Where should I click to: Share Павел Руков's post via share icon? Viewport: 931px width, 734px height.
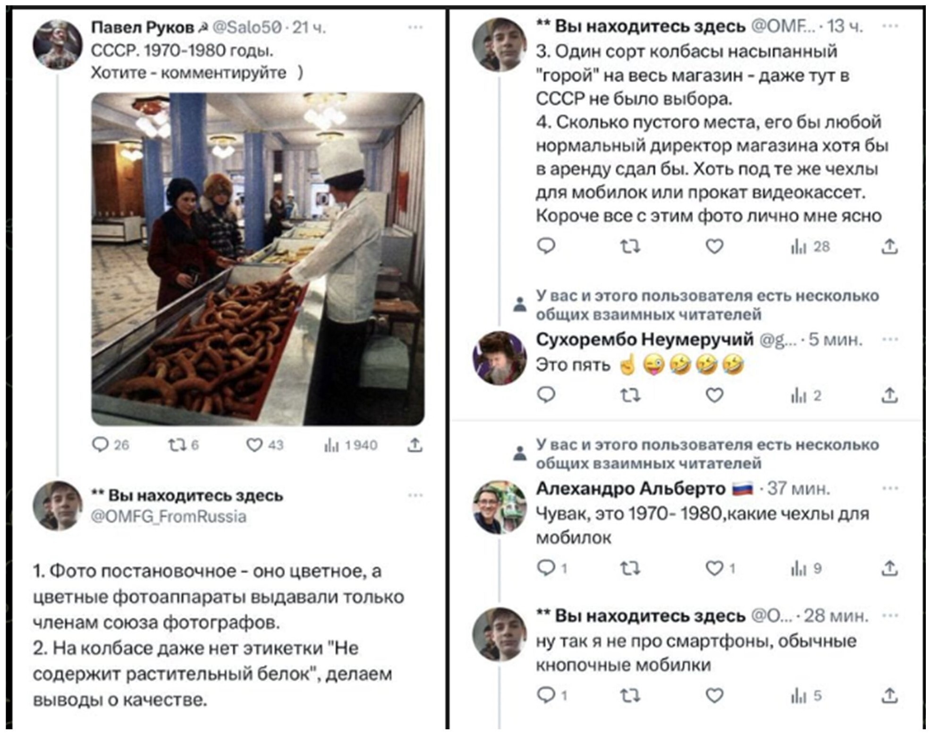tap(415, 445)
